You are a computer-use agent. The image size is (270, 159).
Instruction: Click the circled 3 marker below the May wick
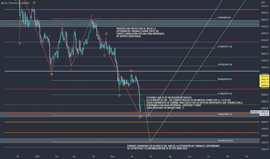click(x=119, y=95)
